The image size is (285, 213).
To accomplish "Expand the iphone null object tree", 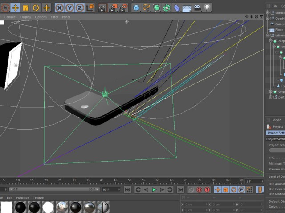I will coord(268,35).
